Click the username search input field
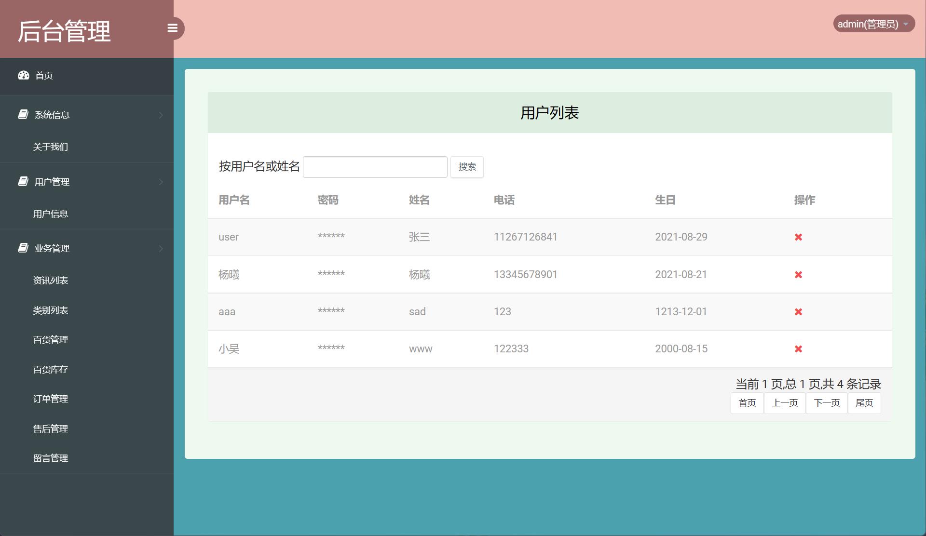The width and height of the screenshot is (926, 536). [375, 166]
